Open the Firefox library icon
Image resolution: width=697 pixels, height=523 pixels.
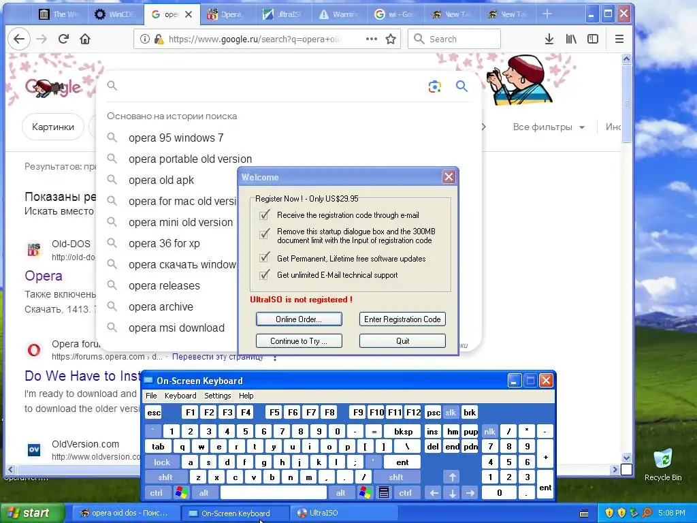571,39
